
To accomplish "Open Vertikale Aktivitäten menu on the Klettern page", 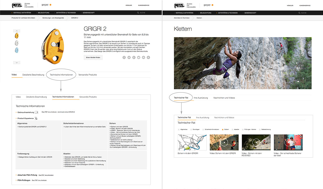I will 184,13.
